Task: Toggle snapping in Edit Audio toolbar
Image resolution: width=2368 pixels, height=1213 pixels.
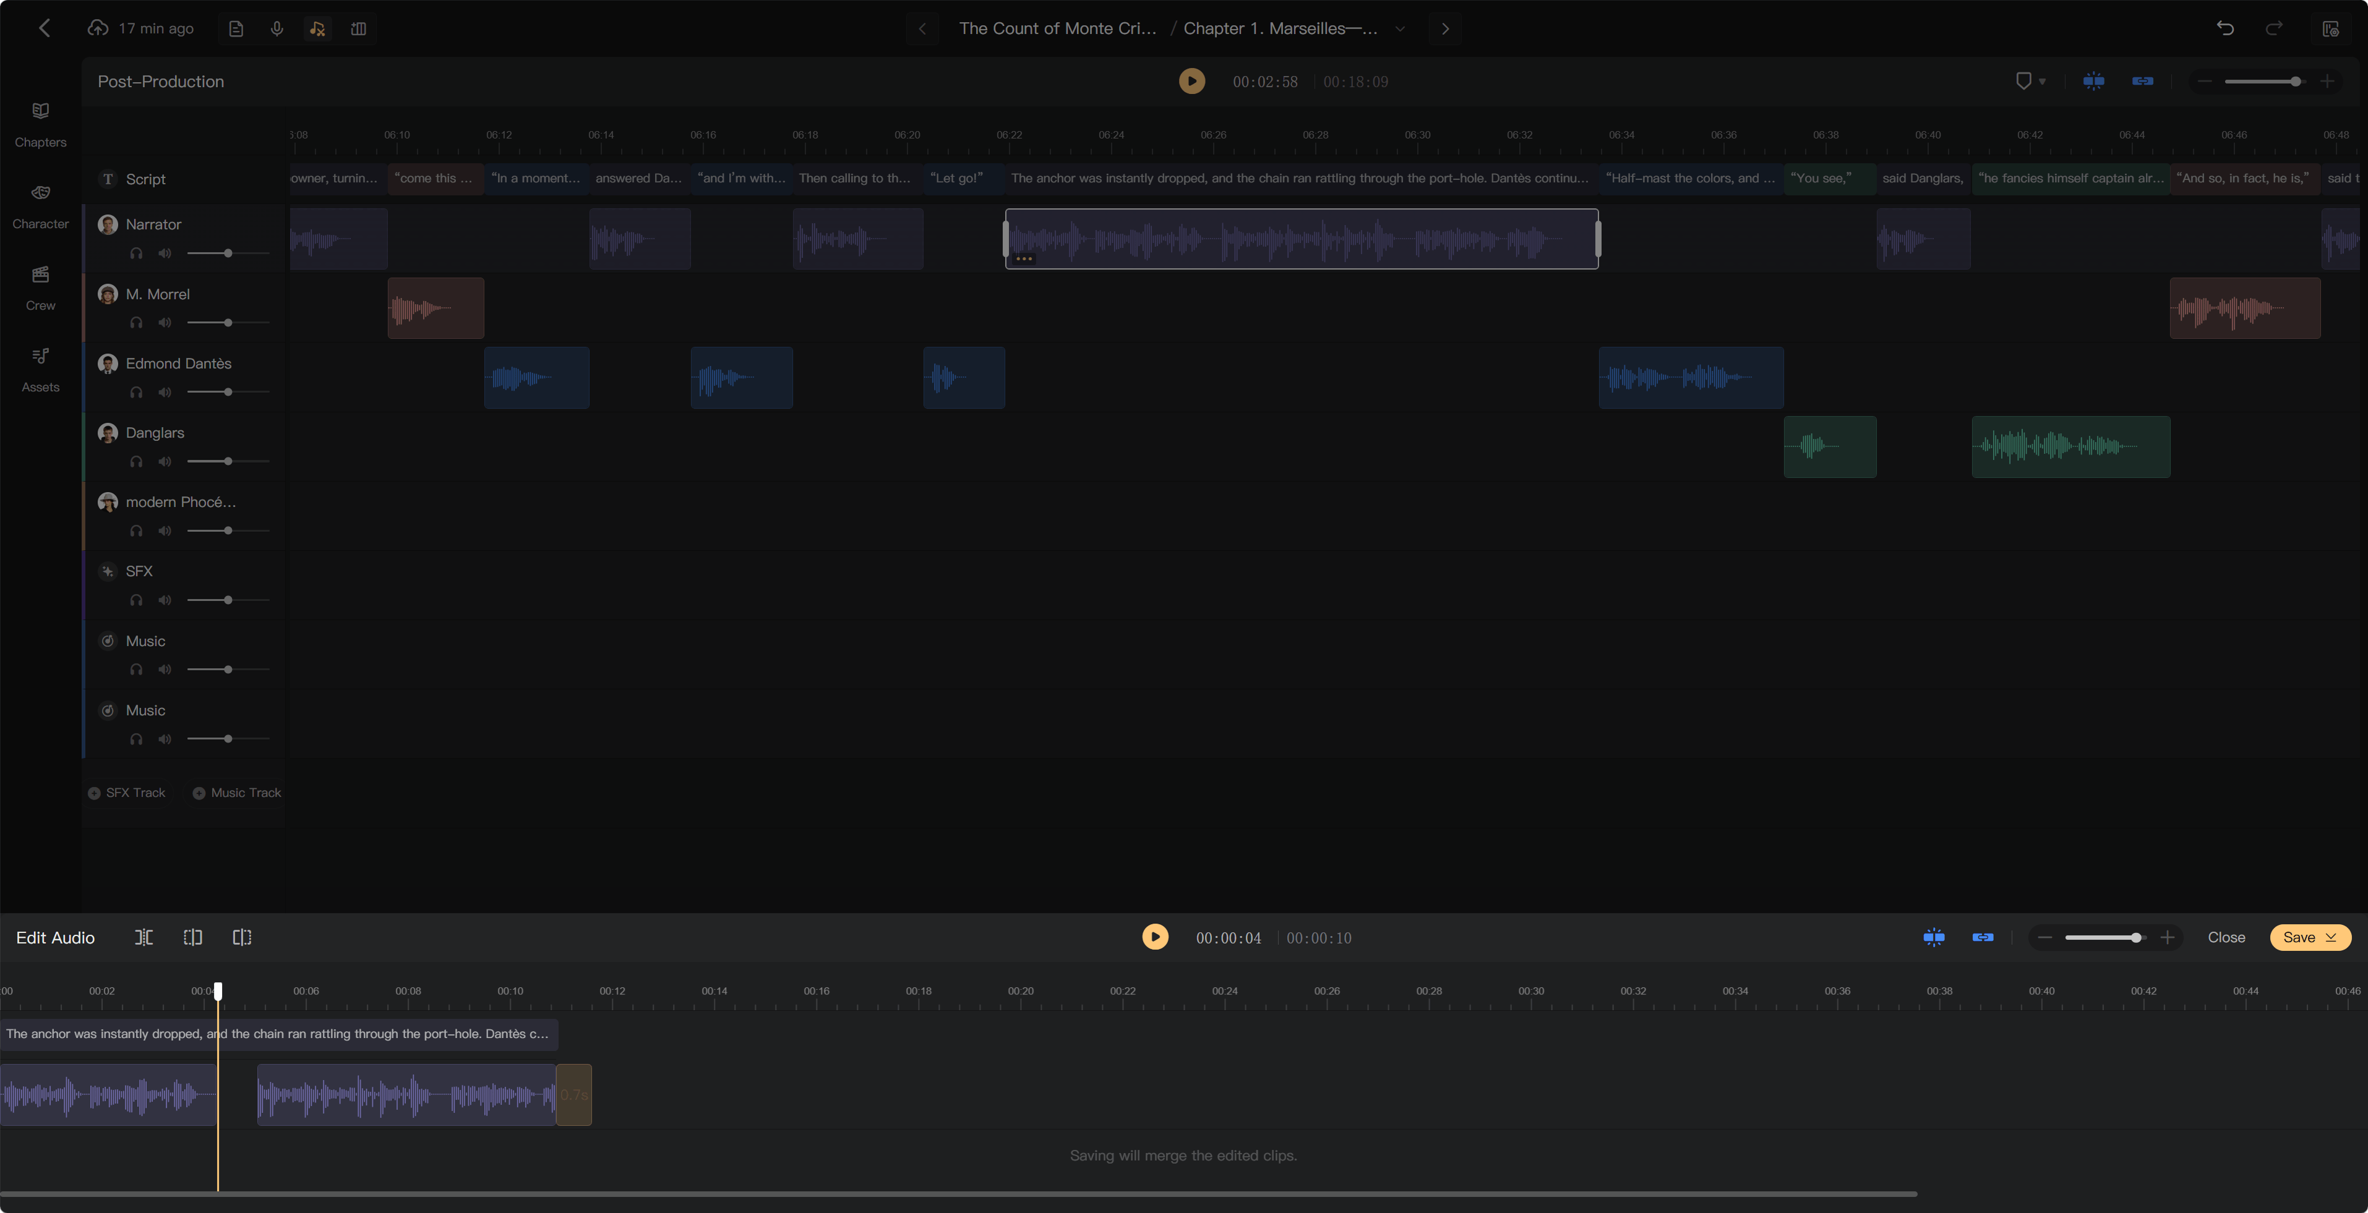Action: pos(1934,937)
